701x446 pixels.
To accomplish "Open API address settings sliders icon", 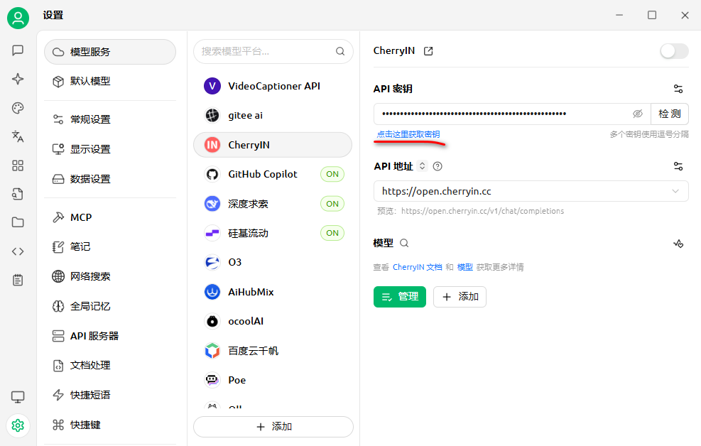I will pos(678,166).
